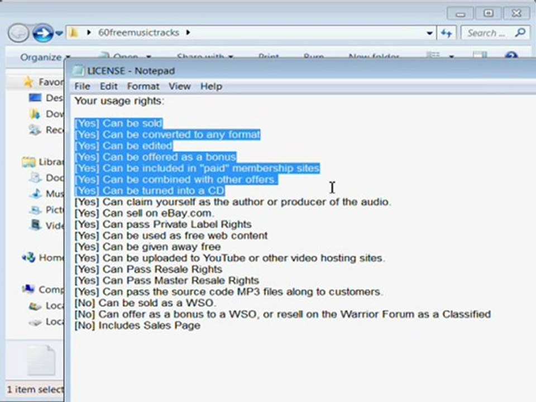The image size is (536, 402).
Task: Click 'Can Pass Resale Rights' line
Action: (x=149, y=269)
